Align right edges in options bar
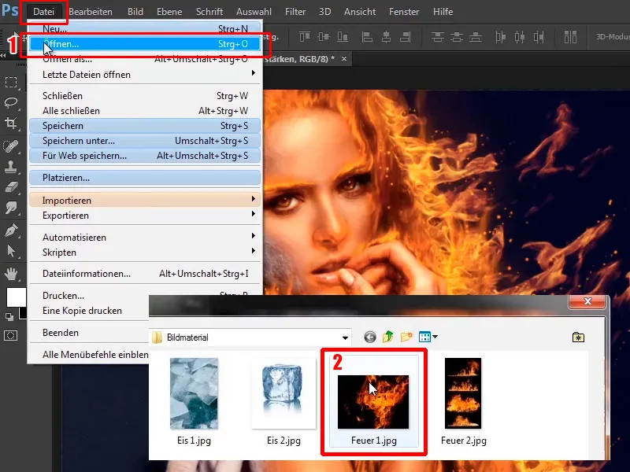630x472 pixels. click(x=405, y=37)
